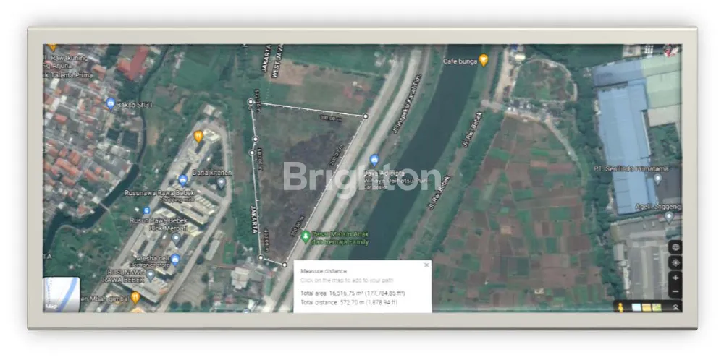Click the Pasar Malam Anak green marker
Image resolution: width=724 pixels, height=360 pixels.
point(306,236)
